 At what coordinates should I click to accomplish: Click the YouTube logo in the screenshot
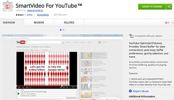click(21, 42)
